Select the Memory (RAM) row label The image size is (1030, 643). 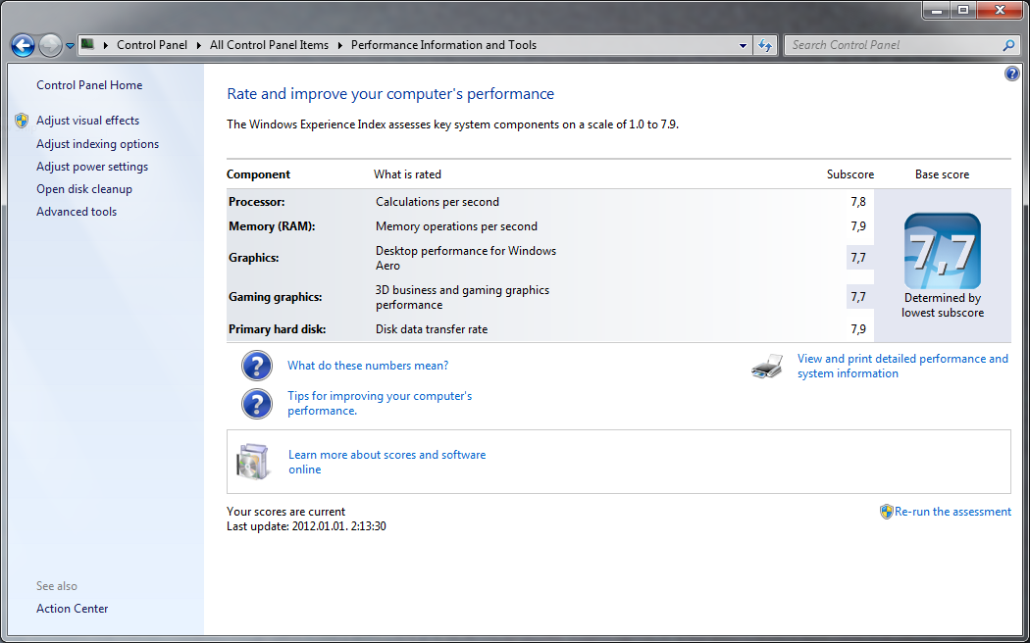click(272, 226)
